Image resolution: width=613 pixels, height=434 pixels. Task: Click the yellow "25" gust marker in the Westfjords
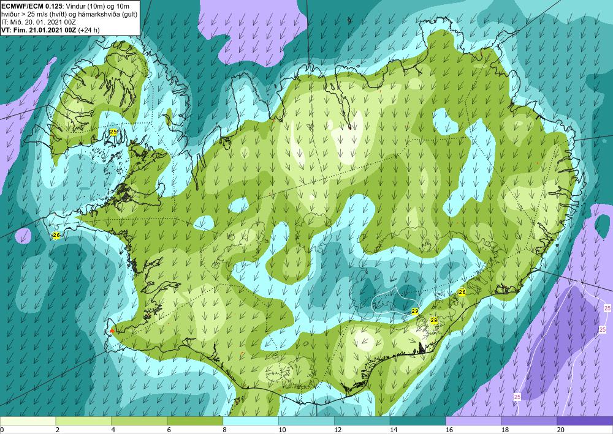click(x=113, y=132)
